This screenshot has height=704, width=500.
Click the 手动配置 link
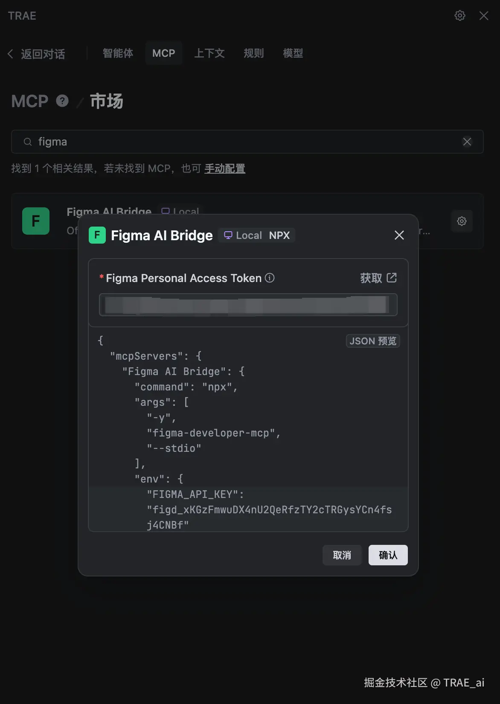225,169
